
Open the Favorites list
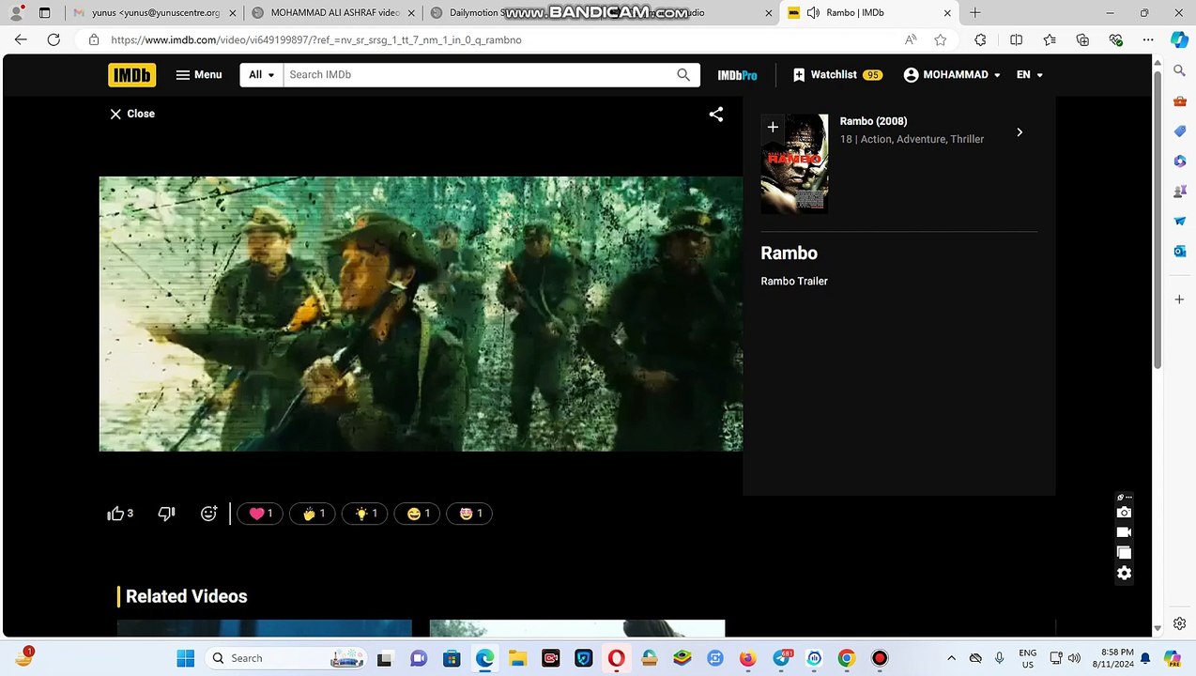(x=1050, y=39)
